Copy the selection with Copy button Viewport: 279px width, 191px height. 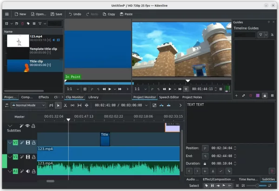tap(109, 14)
